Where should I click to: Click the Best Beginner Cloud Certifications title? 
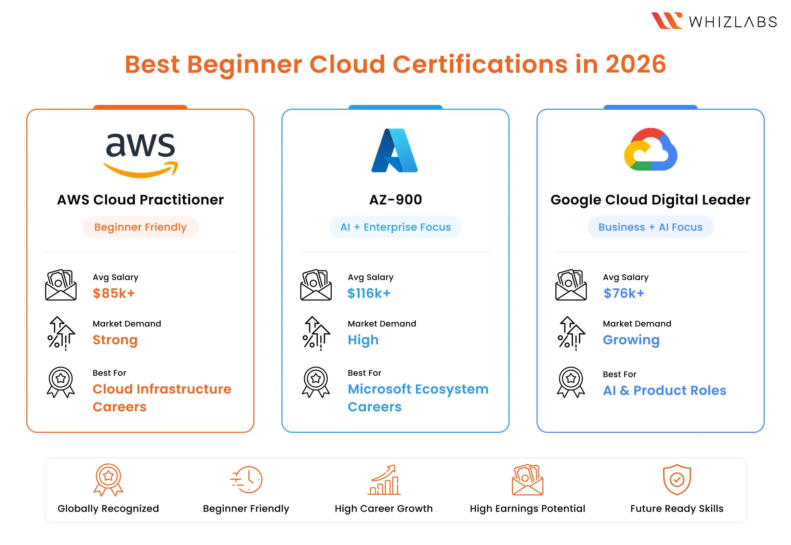coord(395,64)
